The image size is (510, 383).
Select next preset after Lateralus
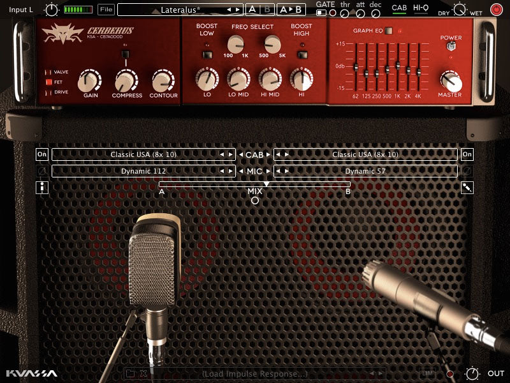(238, 10)
